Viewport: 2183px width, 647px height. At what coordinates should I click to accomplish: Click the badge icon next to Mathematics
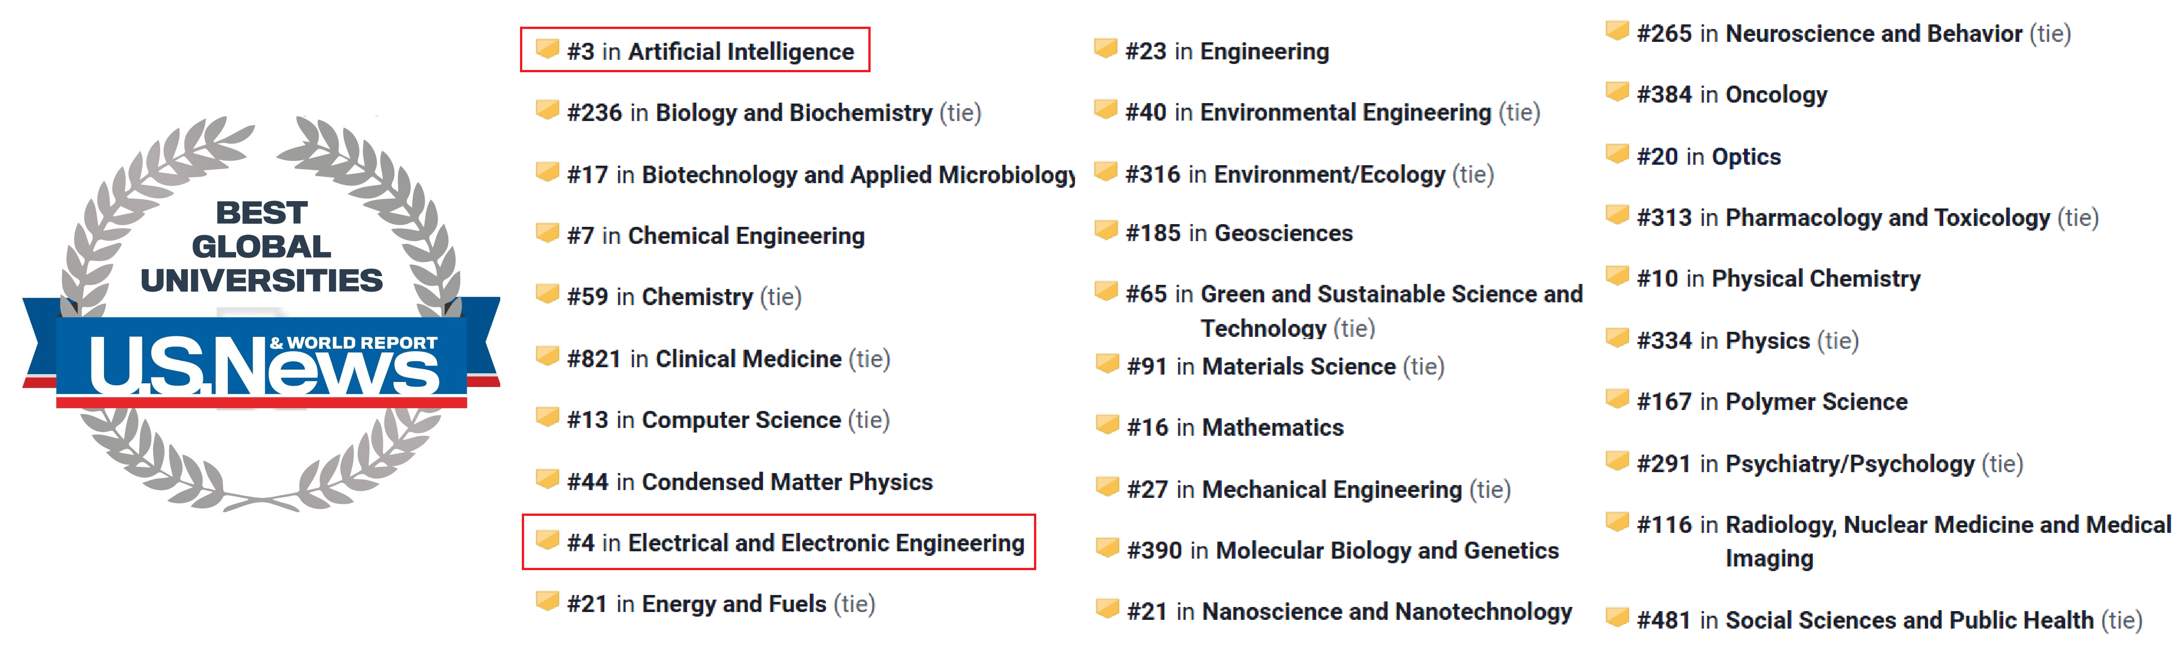click(1107, 424)
